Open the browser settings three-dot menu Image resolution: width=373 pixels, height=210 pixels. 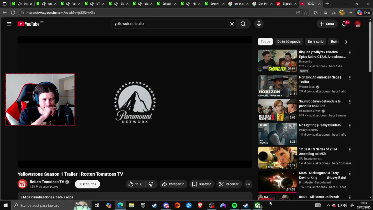coord(350,13)
